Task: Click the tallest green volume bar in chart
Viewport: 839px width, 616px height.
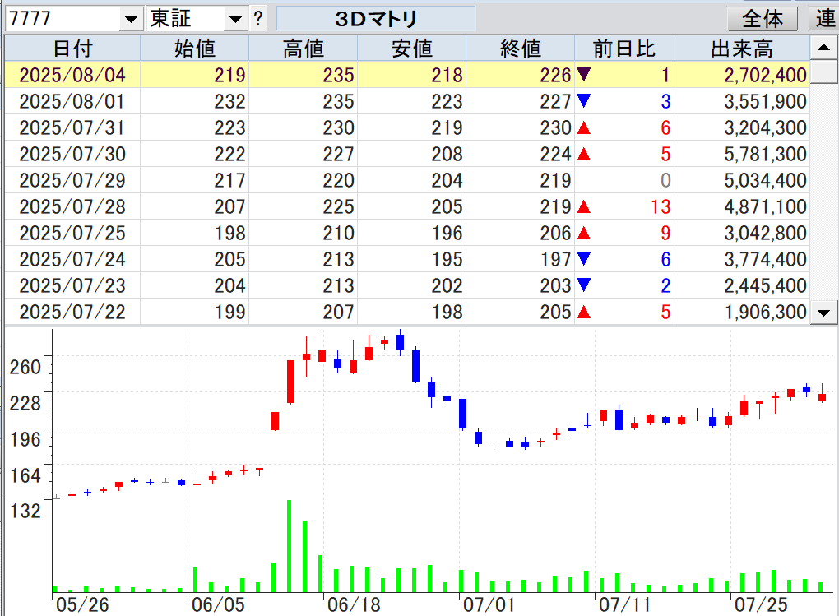Action: click(x=290, y=546)
